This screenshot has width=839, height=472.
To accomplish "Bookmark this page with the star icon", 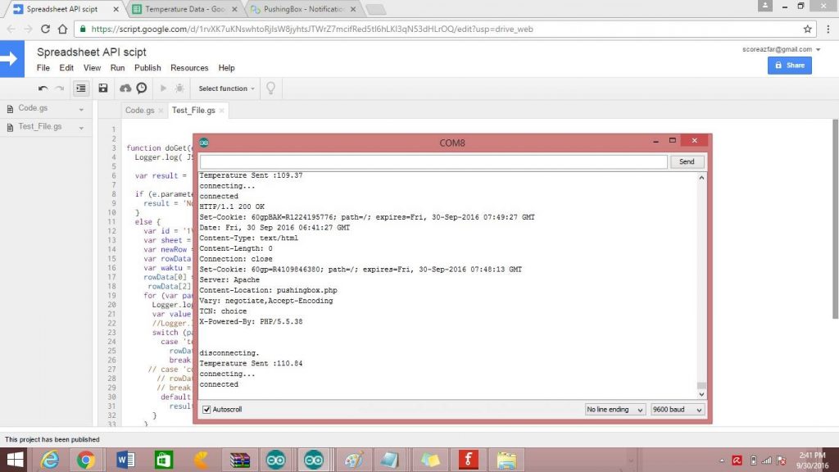I will coord(807,29).
